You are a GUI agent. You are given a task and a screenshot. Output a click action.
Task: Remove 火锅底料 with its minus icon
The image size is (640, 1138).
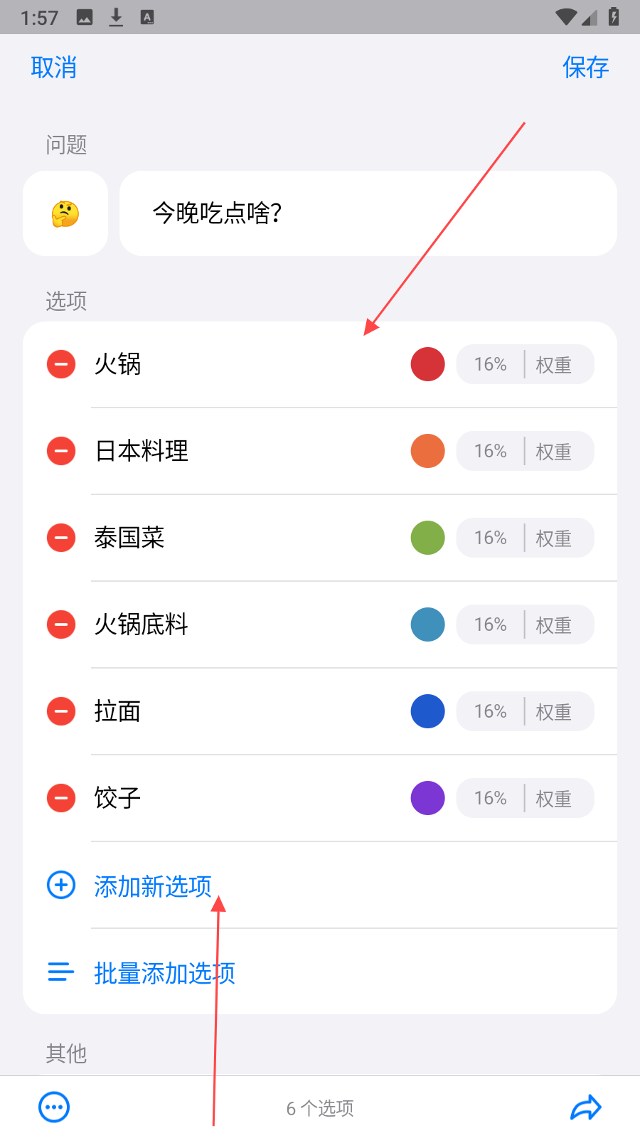(x=61, y=624)
